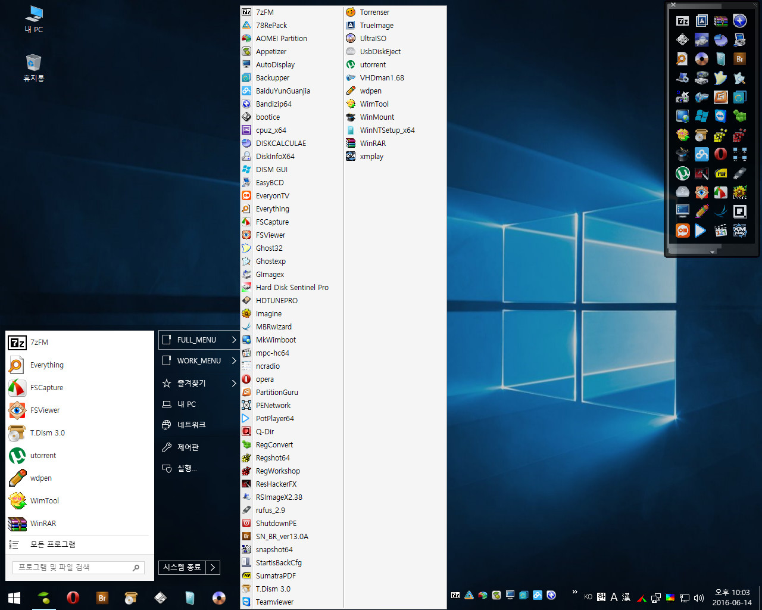Launch T.Dism 3.0 in pinned start list

point(80,433)
